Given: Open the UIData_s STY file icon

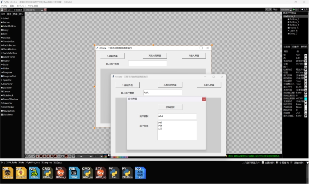Looking at the screenshot, I should pyautogui.click(x=61, y=173).
